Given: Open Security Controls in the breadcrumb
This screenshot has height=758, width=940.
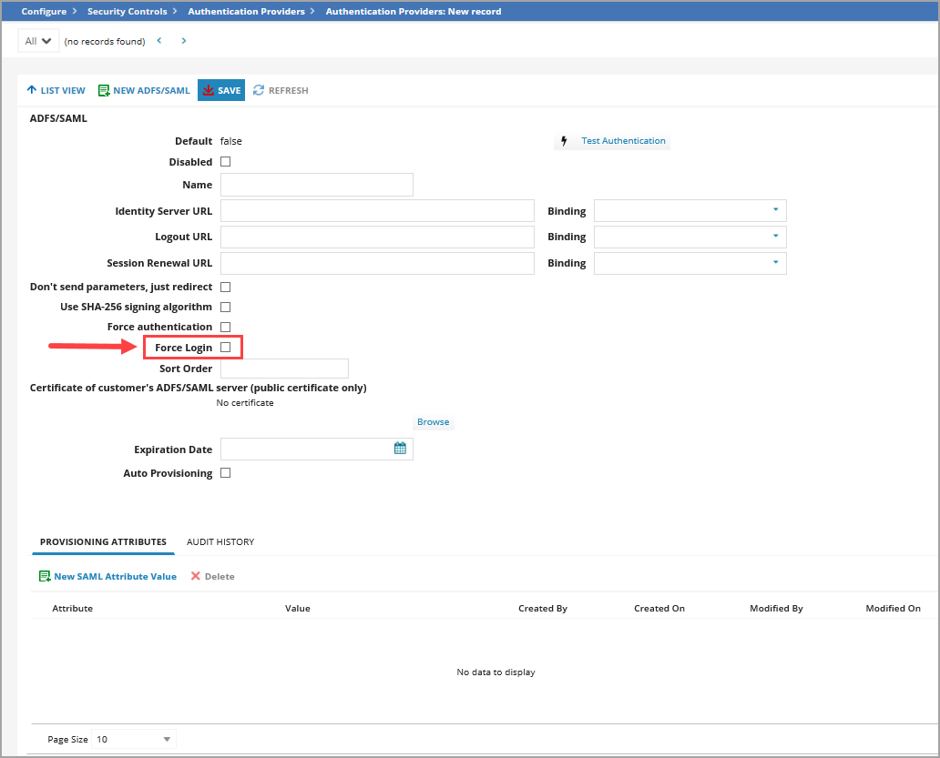Looking at the screenshot, I should tap(127, 12).
